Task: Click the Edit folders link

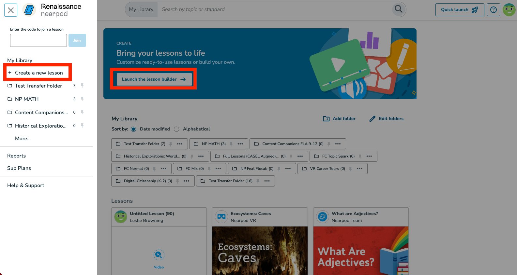Action: coord(387,119)
